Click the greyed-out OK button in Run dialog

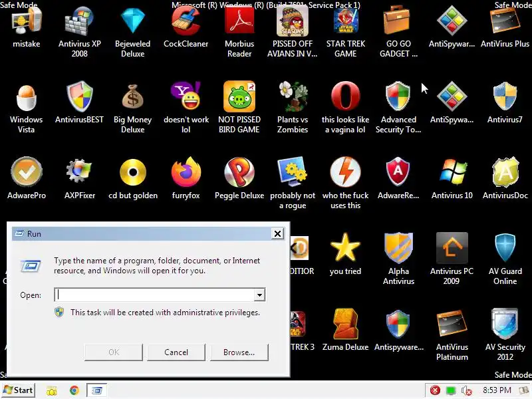(x=114, y=352)
